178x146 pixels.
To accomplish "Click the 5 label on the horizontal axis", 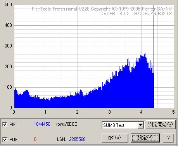I will [173, 112].
